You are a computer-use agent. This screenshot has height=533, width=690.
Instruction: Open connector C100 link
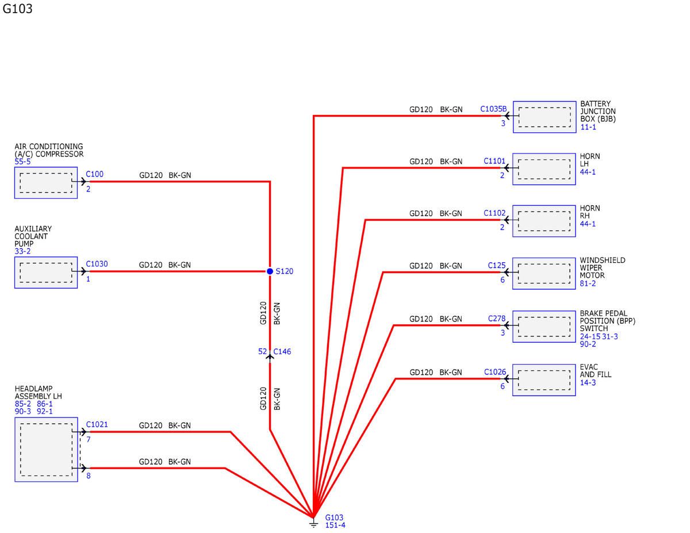coord(95,174)
